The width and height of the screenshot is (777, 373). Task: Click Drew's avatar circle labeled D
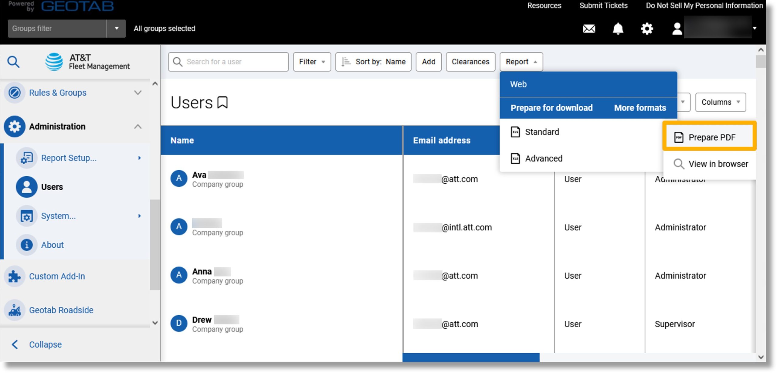pyautogui.click(x=179, y=323)
